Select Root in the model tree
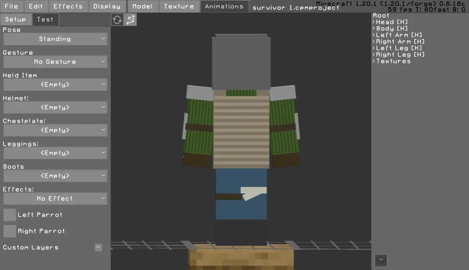This screenshot has height=270, width=469. pos(381,16)
